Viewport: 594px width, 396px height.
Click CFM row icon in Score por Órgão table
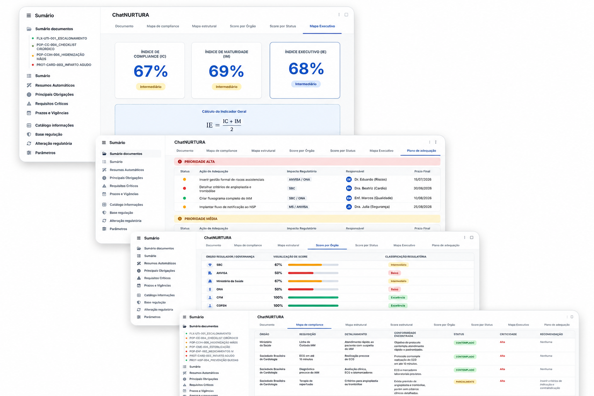click(210, 297)
